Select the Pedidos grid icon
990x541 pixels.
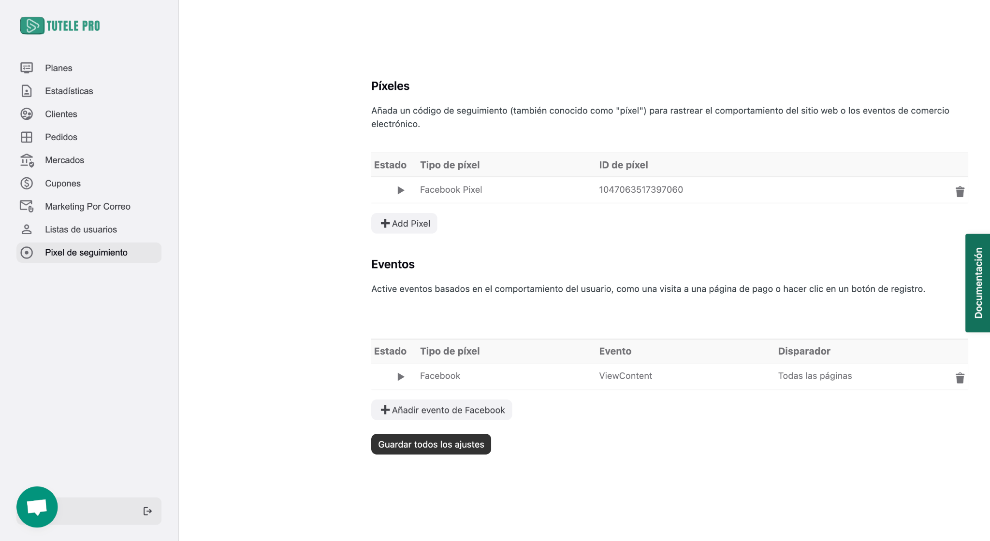(27, 137)
